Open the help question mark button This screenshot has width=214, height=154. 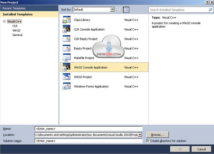tap(207, 2)
